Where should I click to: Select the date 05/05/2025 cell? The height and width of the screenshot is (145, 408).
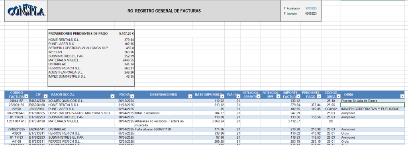coord(125,134)
